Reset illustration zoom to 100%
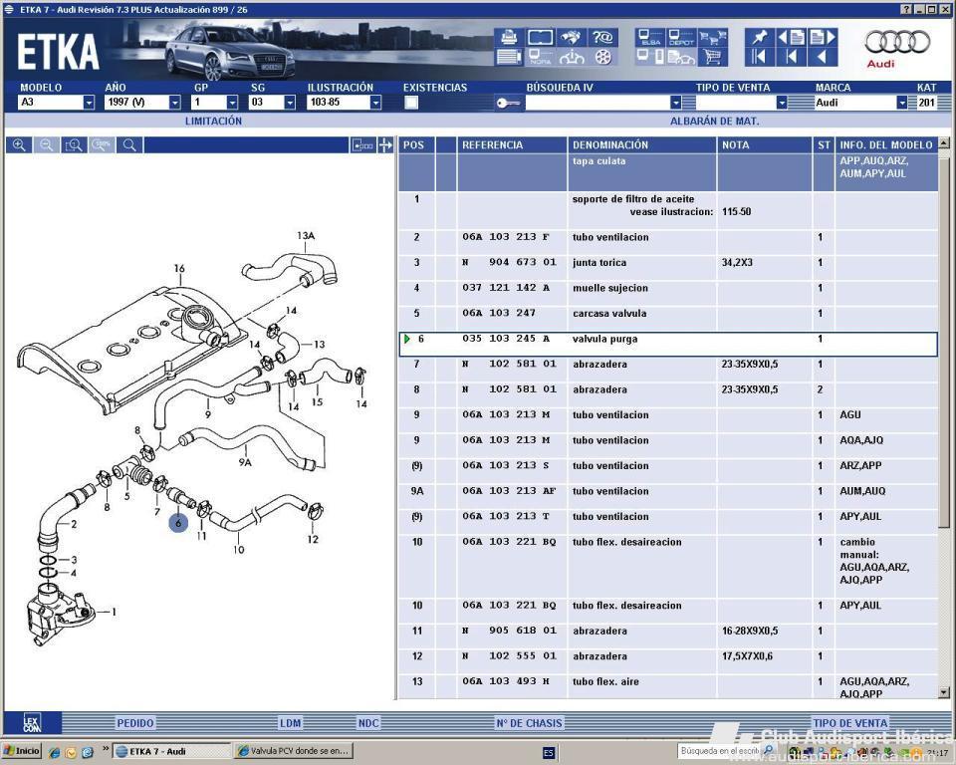Viewport: 956px width, 765px height. click(x=102, y=144)
